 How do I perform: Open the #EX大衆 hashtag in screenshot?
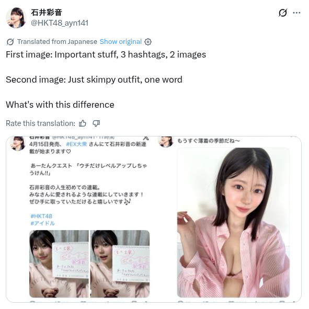[x=76, y=144]
